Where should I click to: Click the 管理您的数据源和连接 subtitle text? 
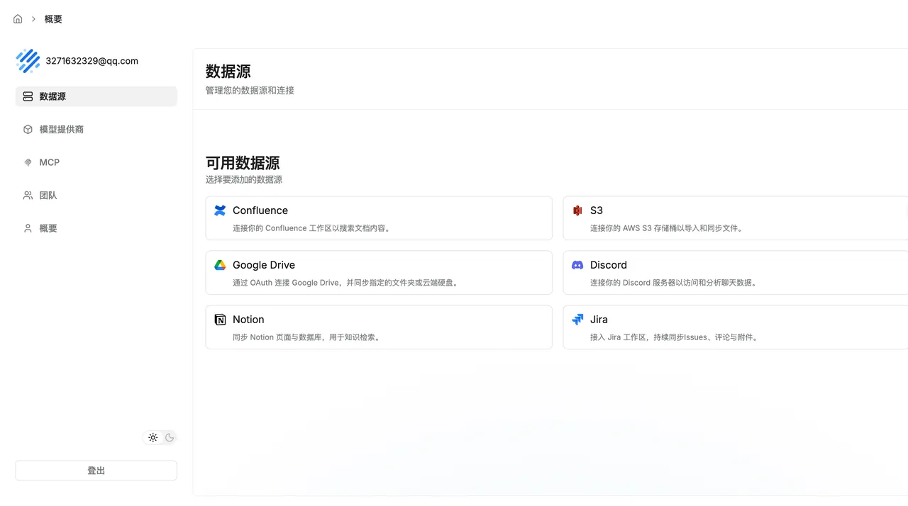tap(250, 91)
